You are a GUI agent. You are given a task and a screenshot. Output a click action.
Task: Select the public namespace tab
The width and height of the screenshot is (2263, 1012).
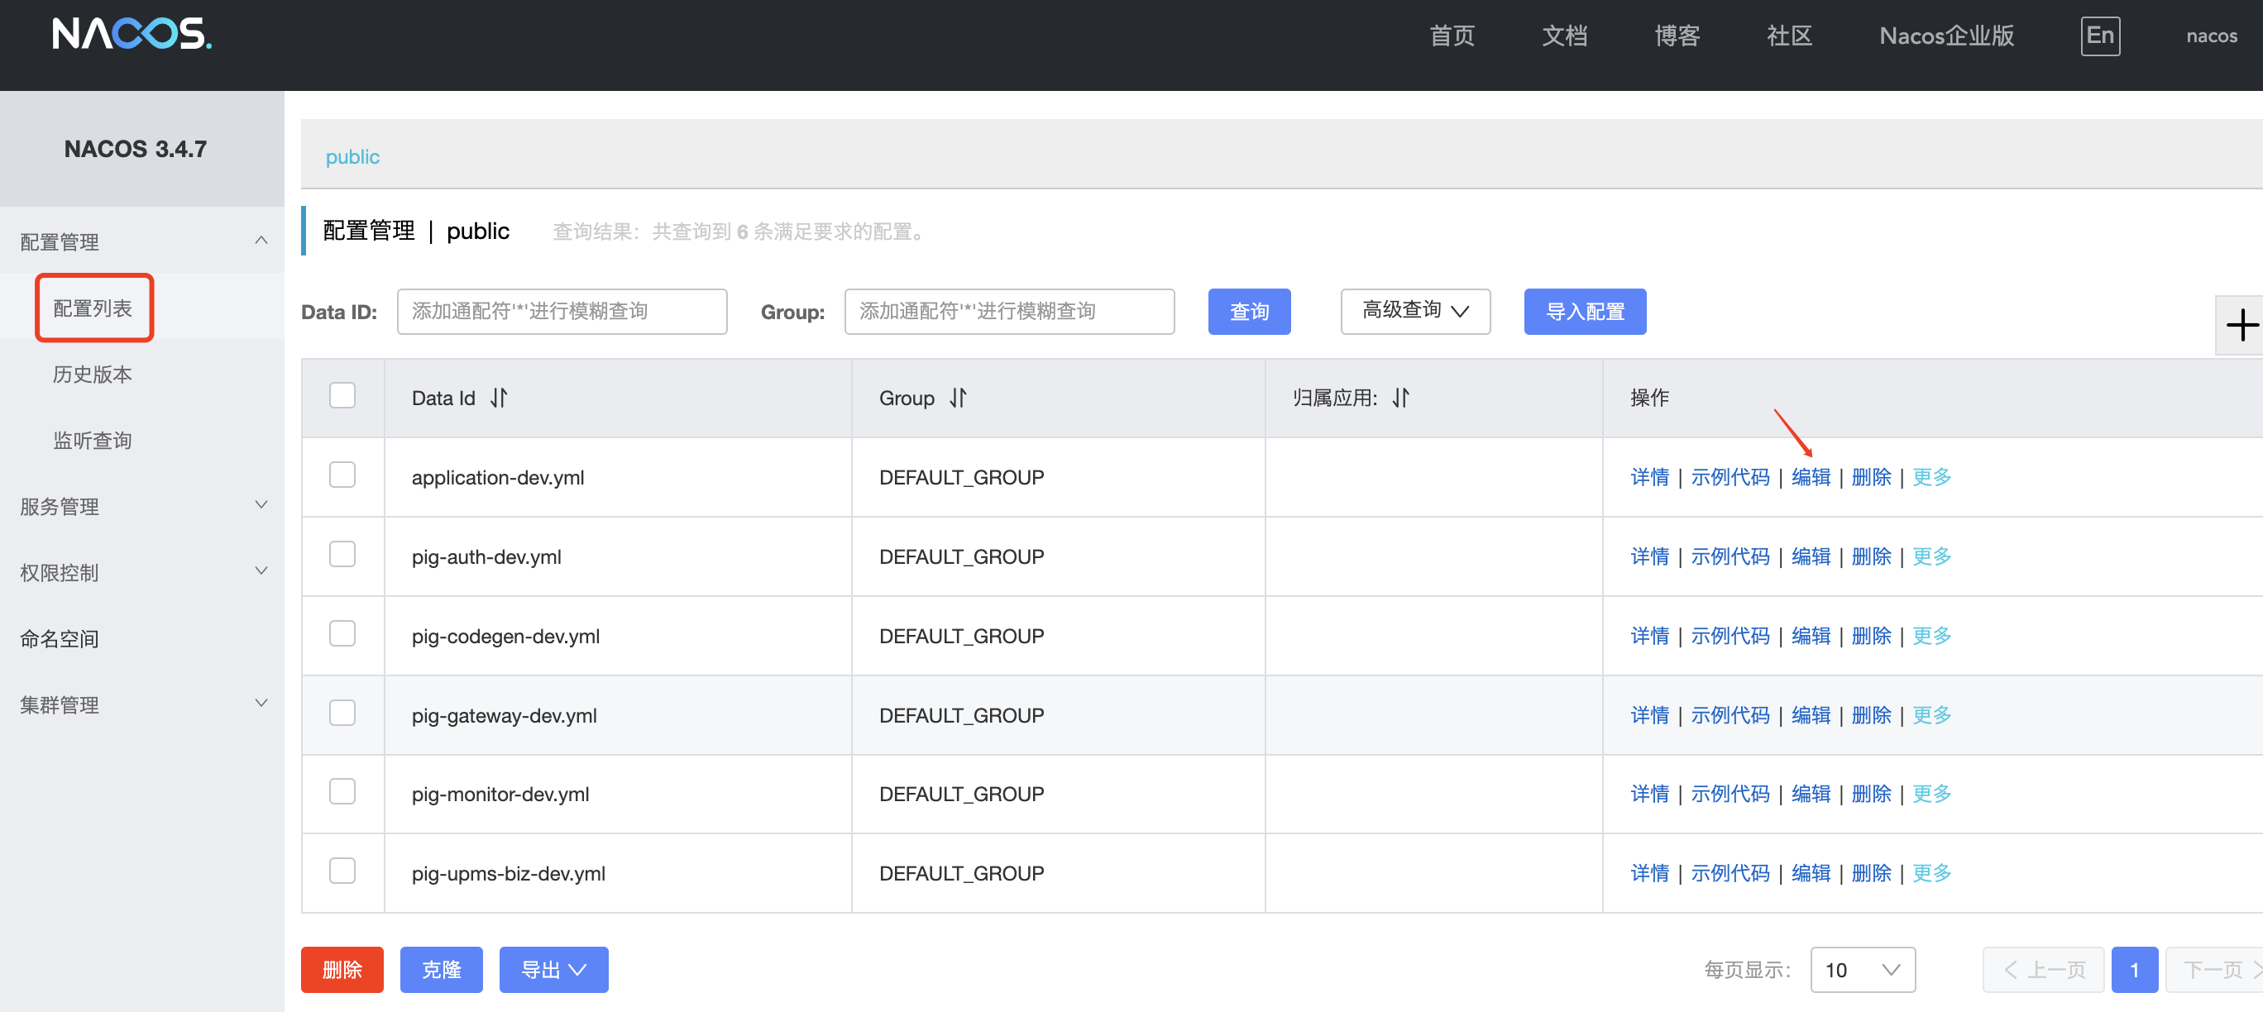[352, 156]
